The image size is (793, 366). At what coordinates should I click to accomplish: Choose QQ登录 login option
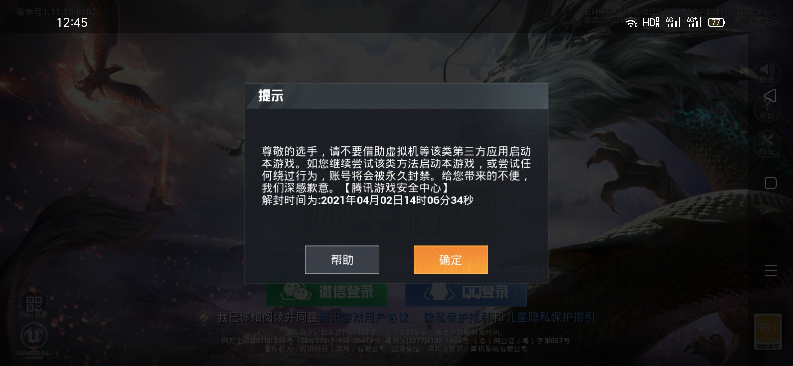466,292
